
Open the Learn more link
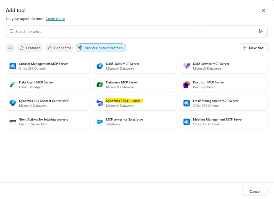[x=55, y=19]
